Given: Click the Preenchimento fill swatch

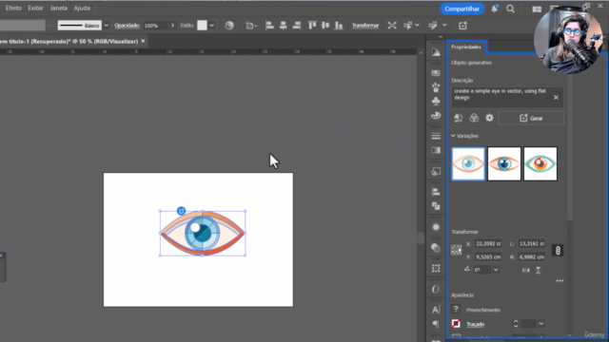Looking at the screenshot, I should point(456,309).
